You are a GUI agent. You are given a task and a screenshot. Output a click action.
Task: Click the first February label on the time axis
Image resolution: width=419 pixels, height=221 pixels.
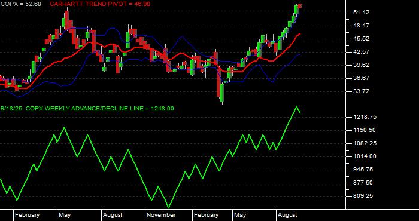point(27,215)
